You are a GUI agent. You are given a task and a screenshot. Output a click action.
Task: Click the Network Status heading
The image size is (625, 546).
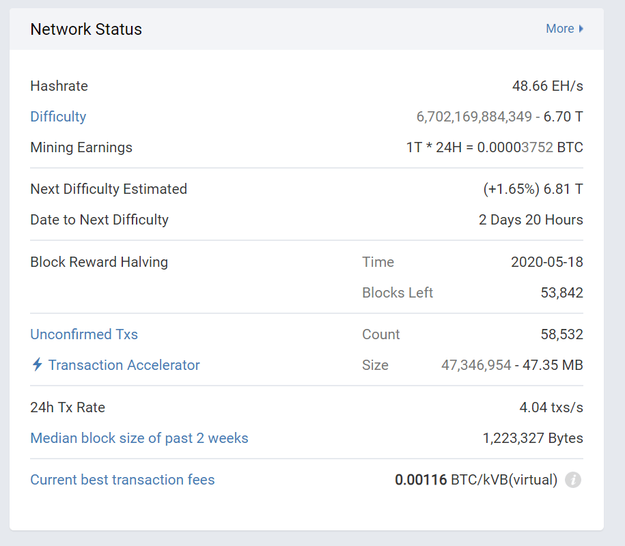coord(86,29)
